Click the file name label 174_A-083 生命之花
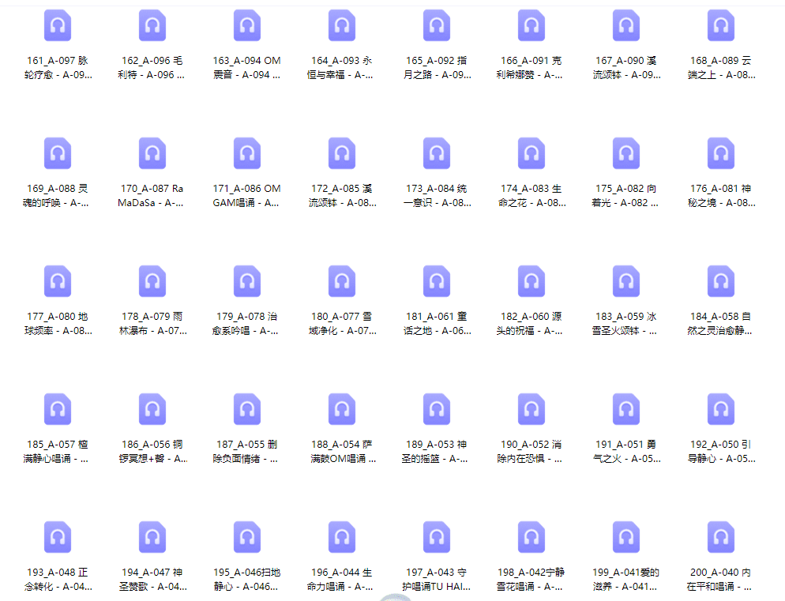 [x=531, y=196]
